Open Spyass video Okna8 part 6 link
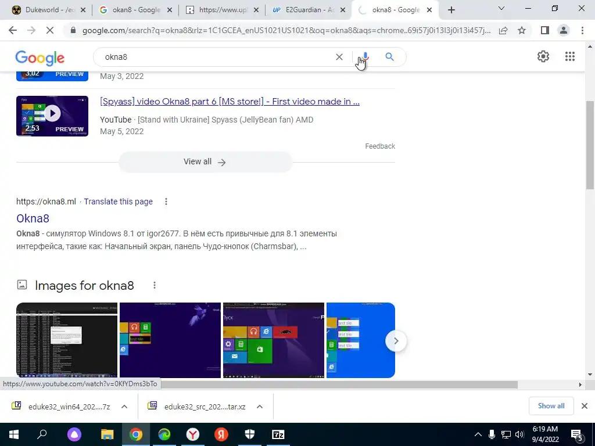Viewport: 595px width, 446px height. (x=230, y=102)
